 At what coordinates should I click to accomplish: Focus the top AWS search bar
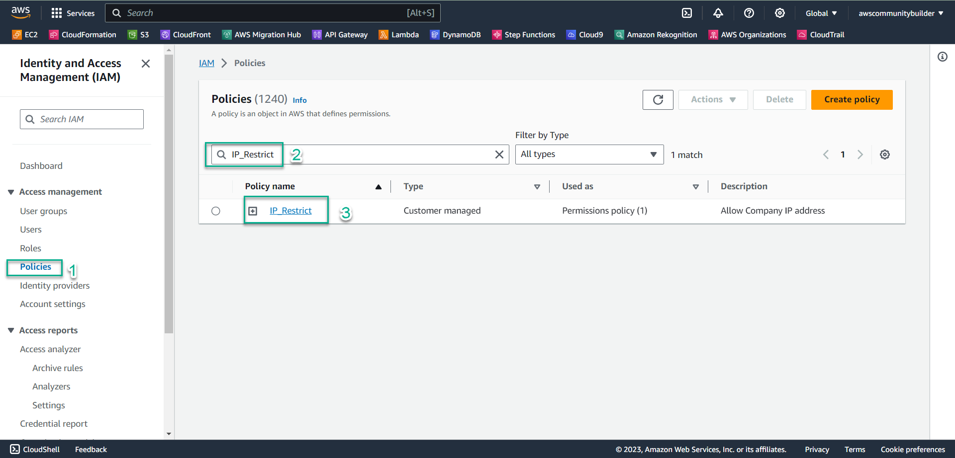pyautogui.click(x=273, y=13)
